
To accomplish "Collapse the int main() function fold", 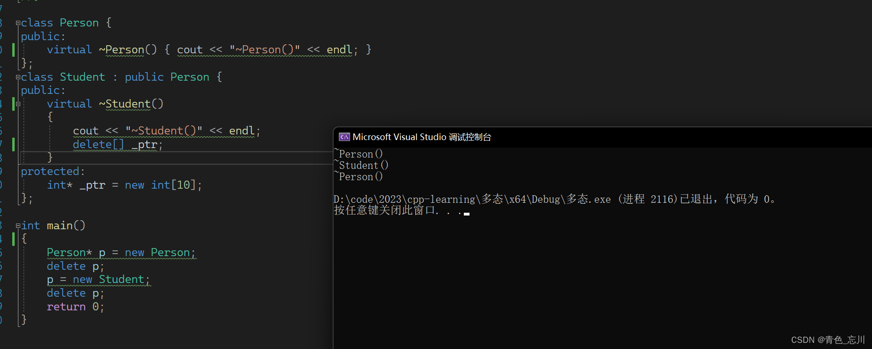I will coord(18,226).
